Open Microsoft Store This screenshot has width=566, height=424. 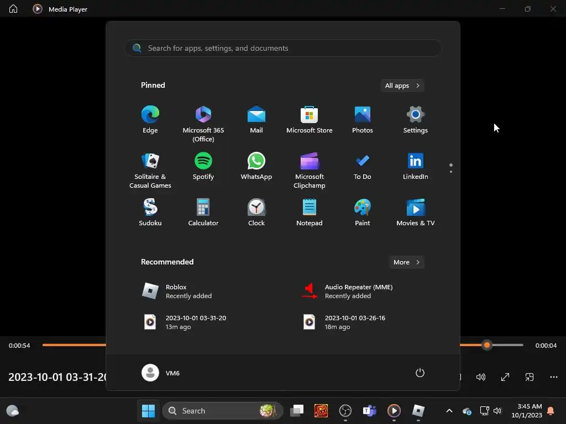tap(310, 120)
